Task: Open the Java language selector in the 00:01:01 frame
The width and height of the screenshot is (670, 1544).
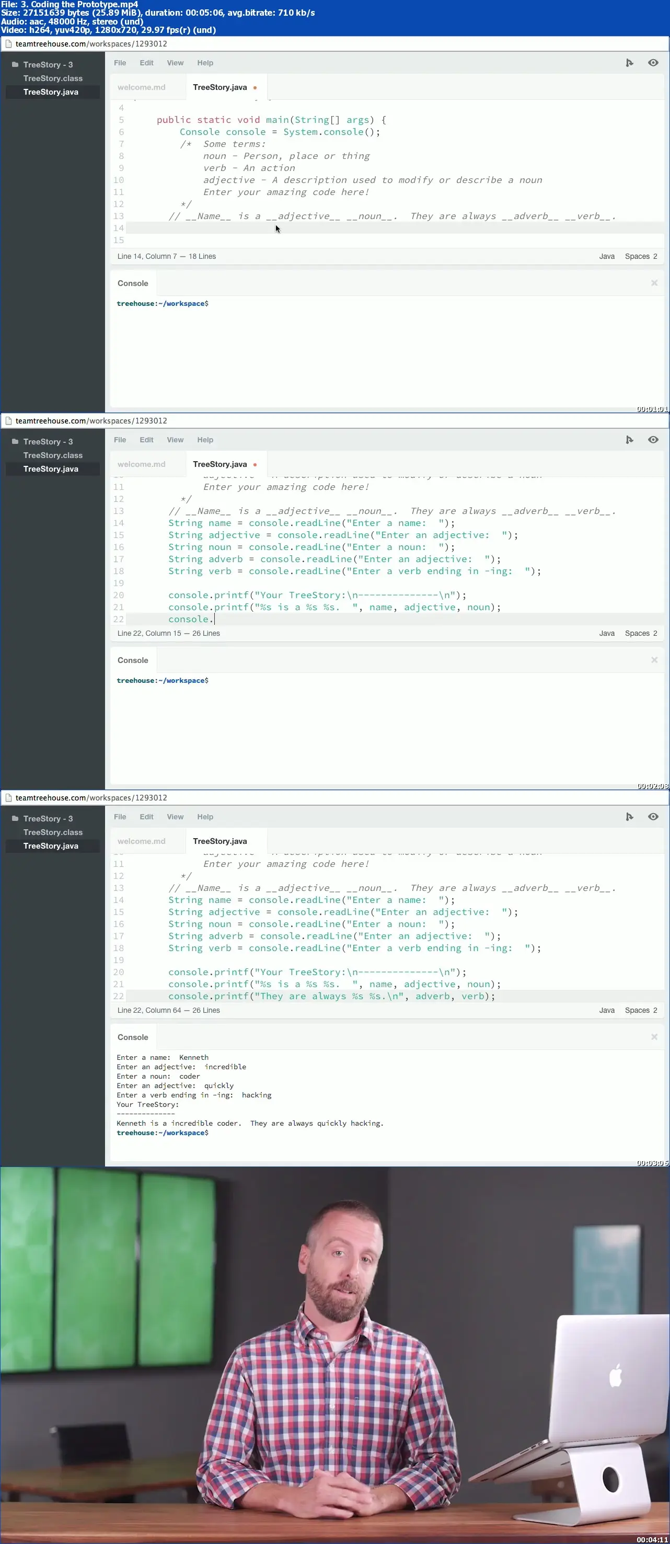Action: tap(606, 257)
